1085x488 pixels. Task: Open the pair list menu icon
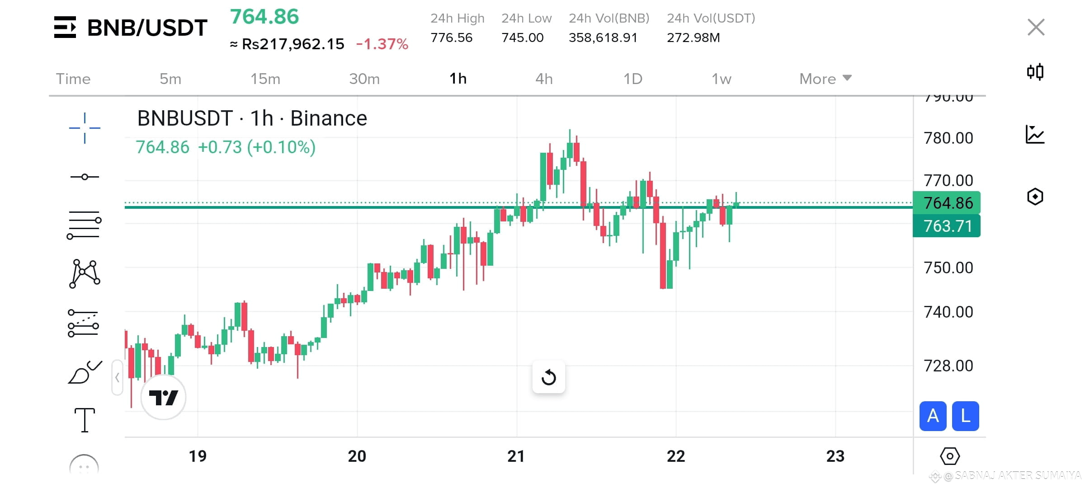click(x=65, y=27)
